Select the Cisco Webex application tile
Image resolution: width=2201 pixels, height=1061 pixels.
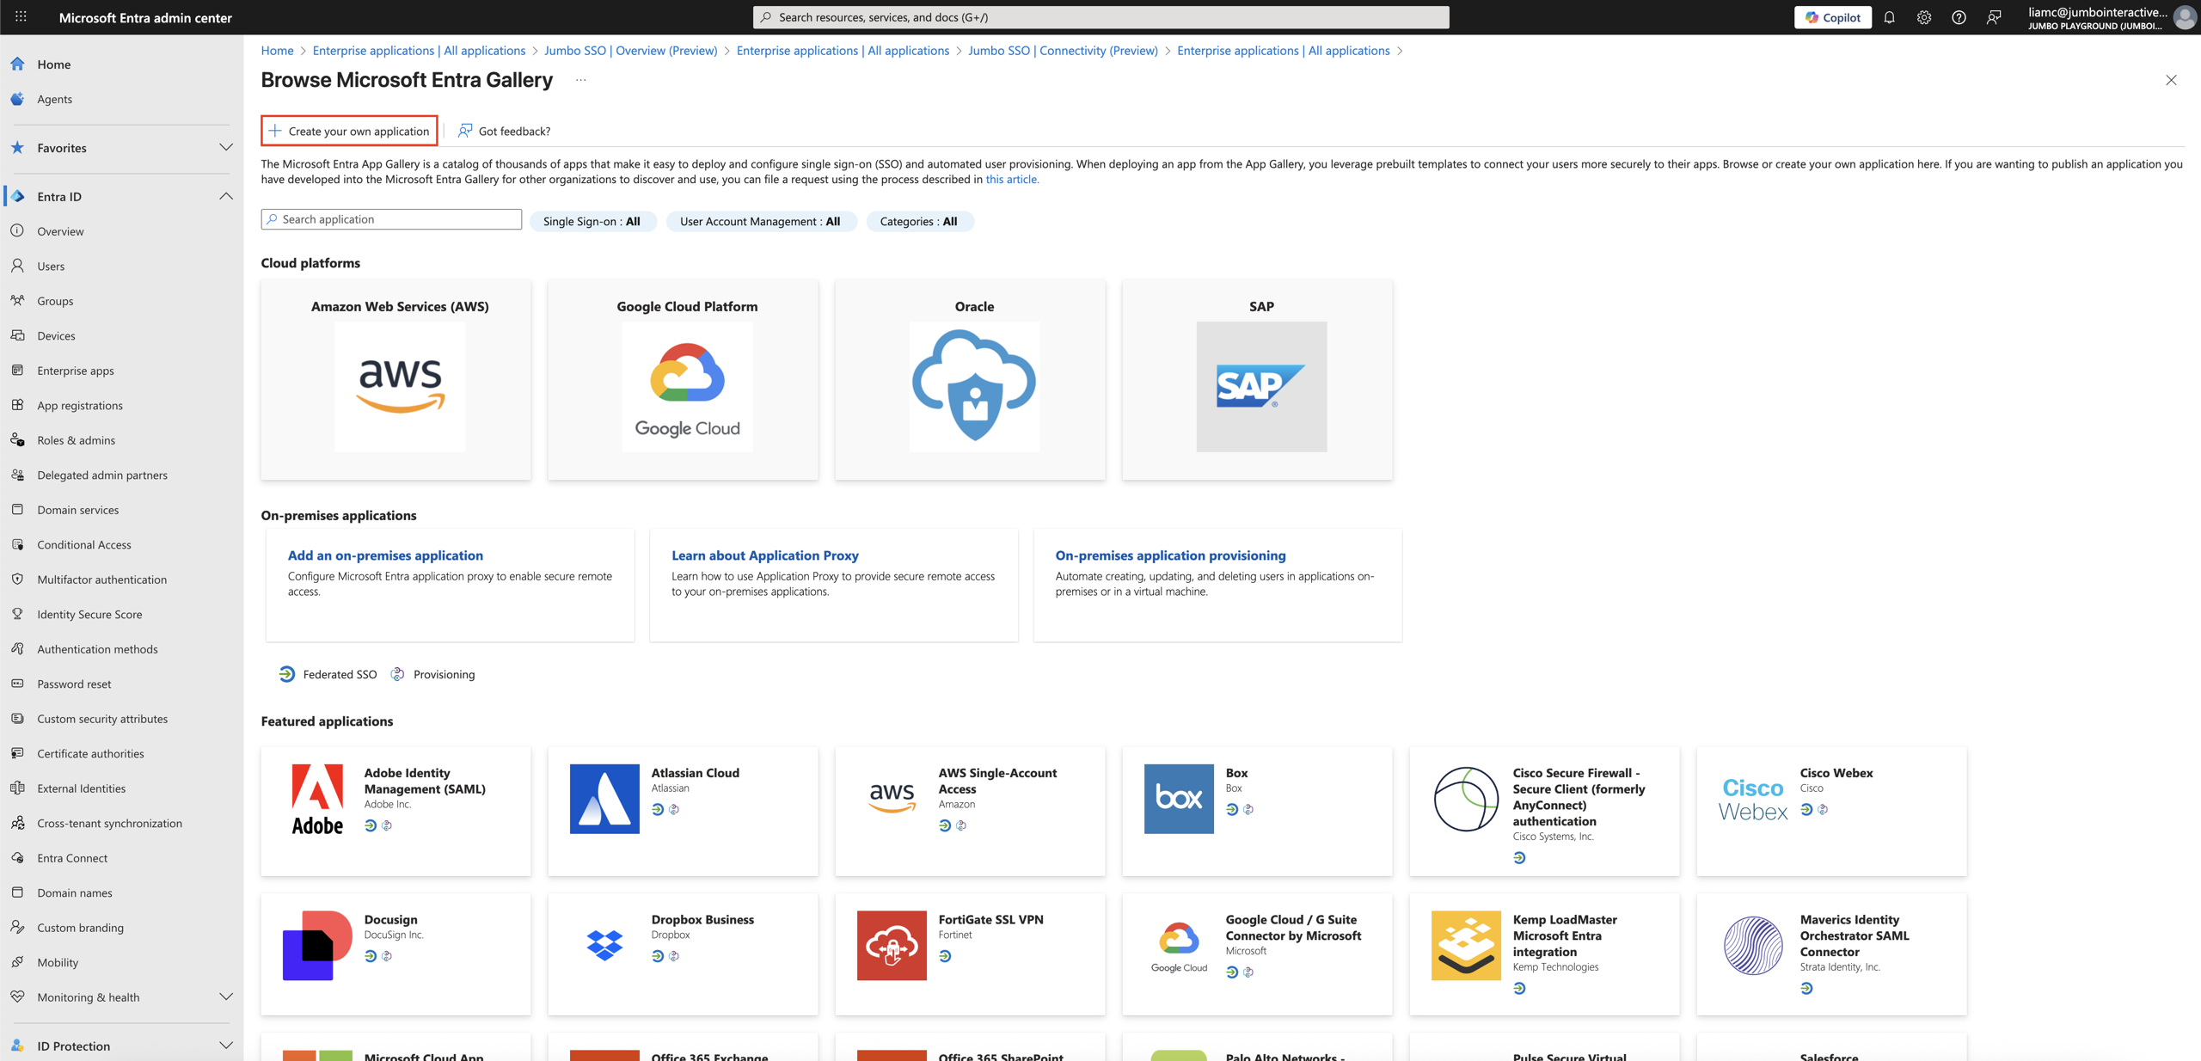click(1832, 811)
